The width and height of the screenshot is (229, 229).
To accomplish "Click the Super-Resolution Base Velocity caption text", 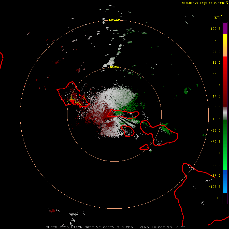I will point(116,227).
